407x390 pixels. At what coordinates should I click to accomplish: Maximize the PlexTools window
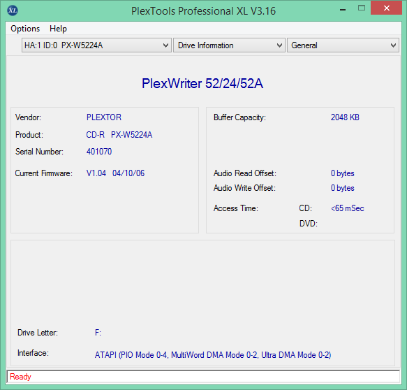362,8
